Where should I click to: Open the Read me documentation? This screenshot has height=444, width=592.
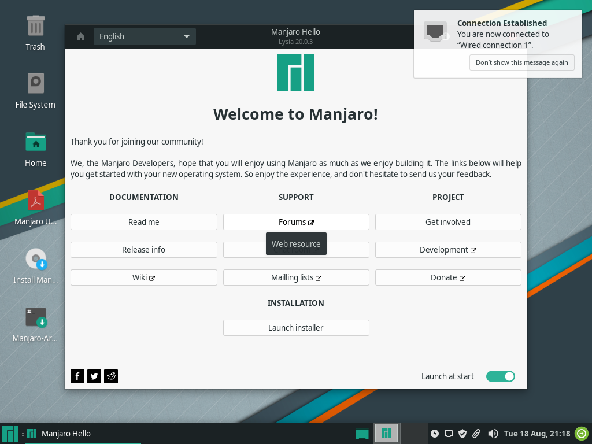[x=144, y=222]
